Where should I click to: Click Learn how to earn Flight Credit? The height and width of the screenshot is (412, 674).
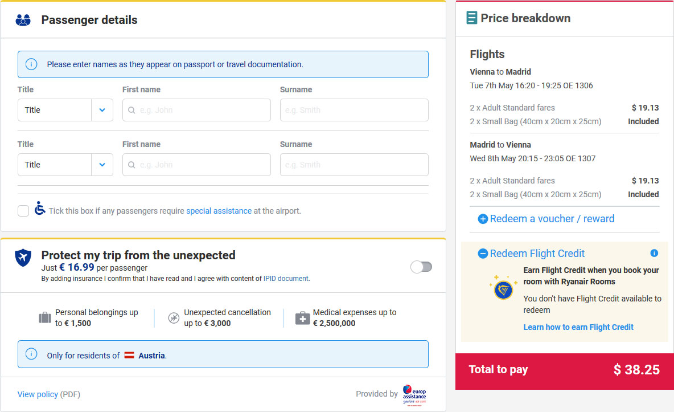tap(578, 327)
